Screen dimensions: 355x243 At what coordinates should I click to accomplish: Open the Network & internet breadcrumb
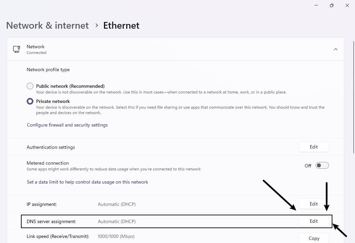click(x=47, y=25)
